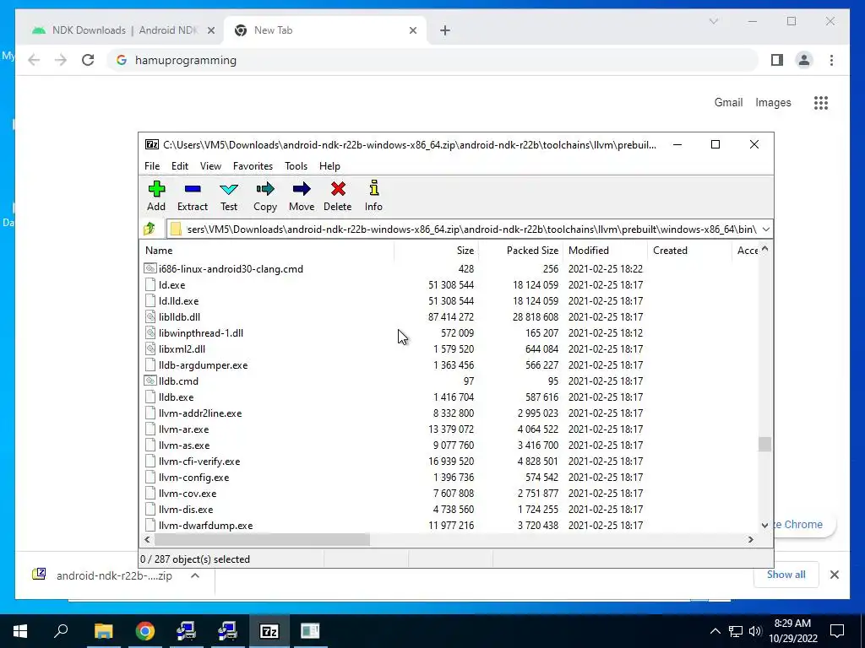Open File Explorer from taskbar
Viewport: 865px width, 648px height.
(x=103, y=631)
